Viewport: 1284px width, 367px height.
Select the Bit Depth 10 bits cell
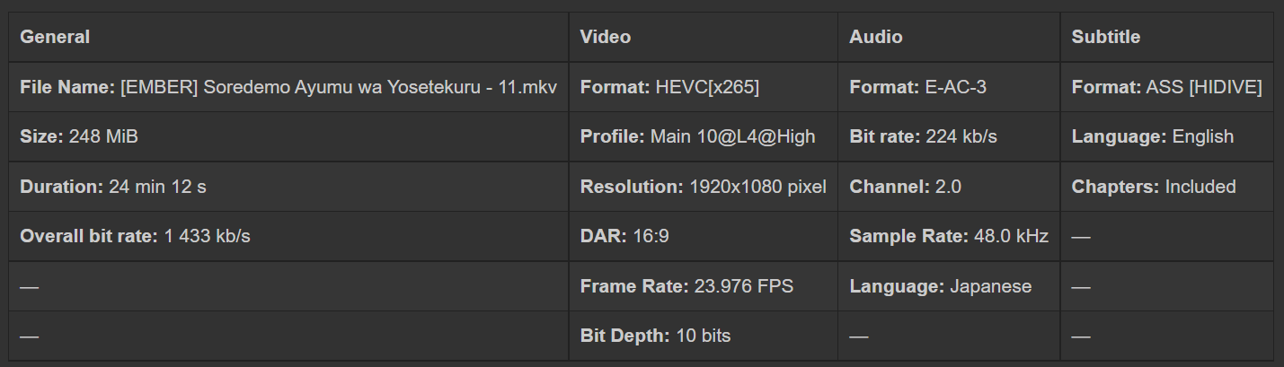655,336
